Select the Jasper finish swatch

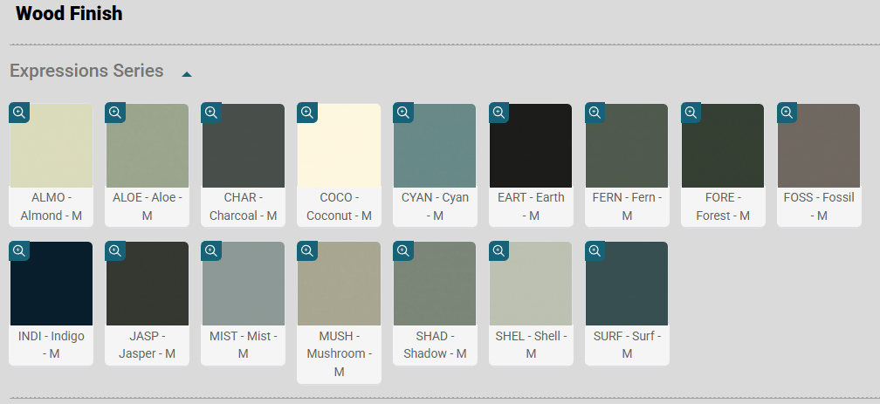click(147, 284)
